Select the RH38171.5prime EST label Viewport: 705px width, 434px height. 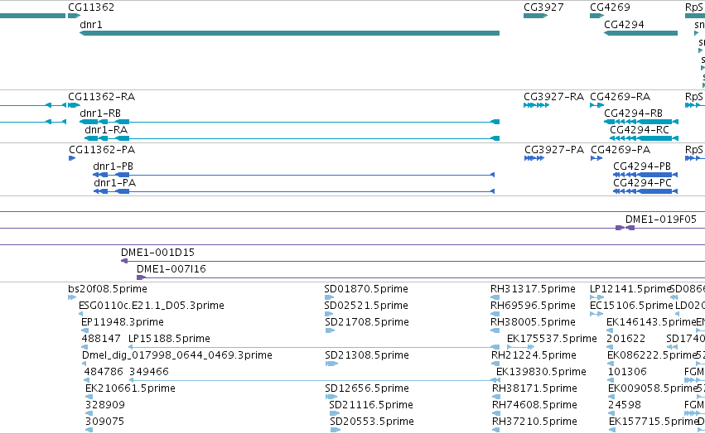coord(534,388)
